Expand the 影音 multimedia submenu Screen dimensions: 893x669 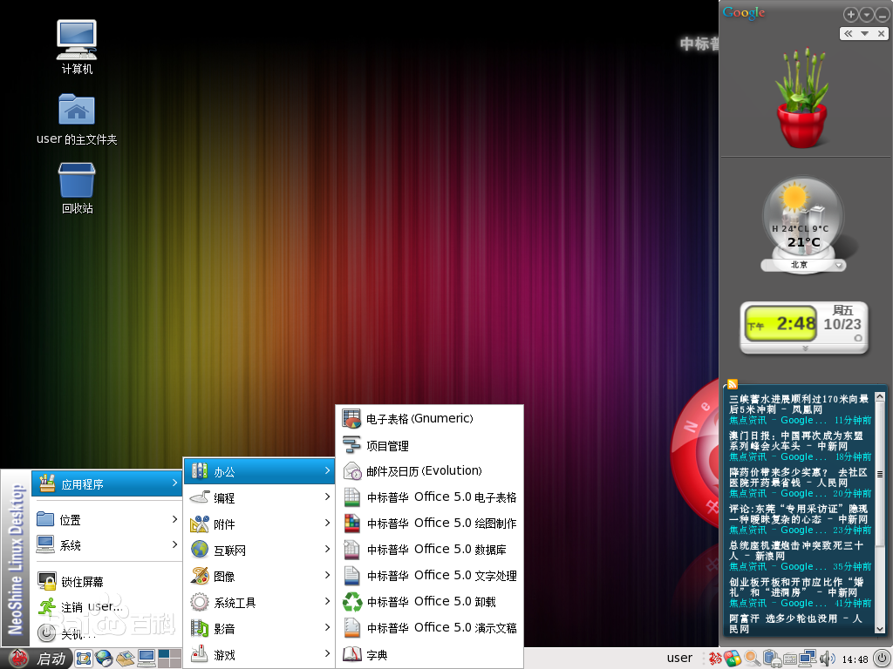[x=259, y=629]
